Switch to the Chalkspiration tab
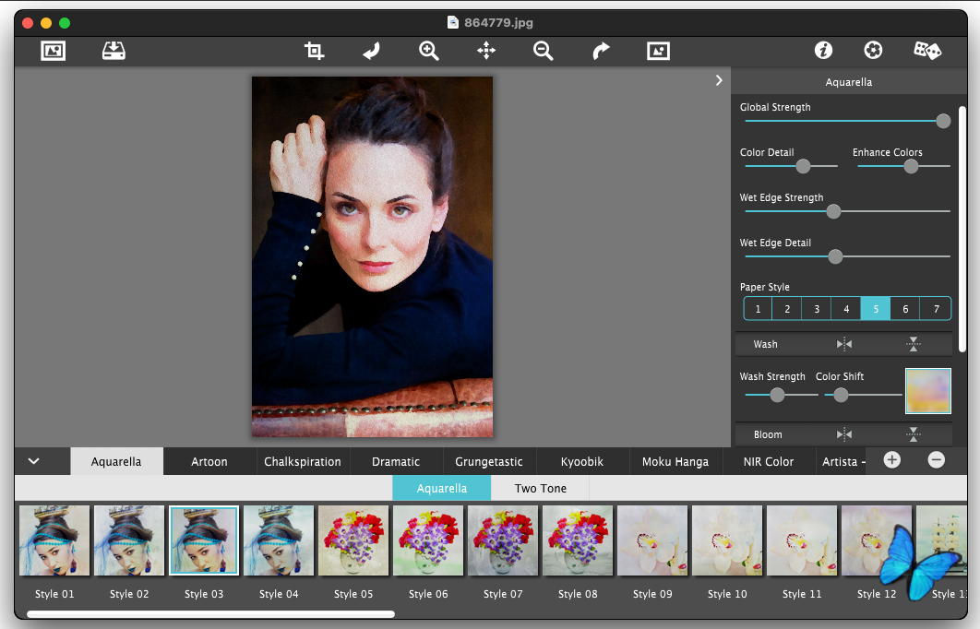This screenshot has width=980, height=629. coord(303,461)
